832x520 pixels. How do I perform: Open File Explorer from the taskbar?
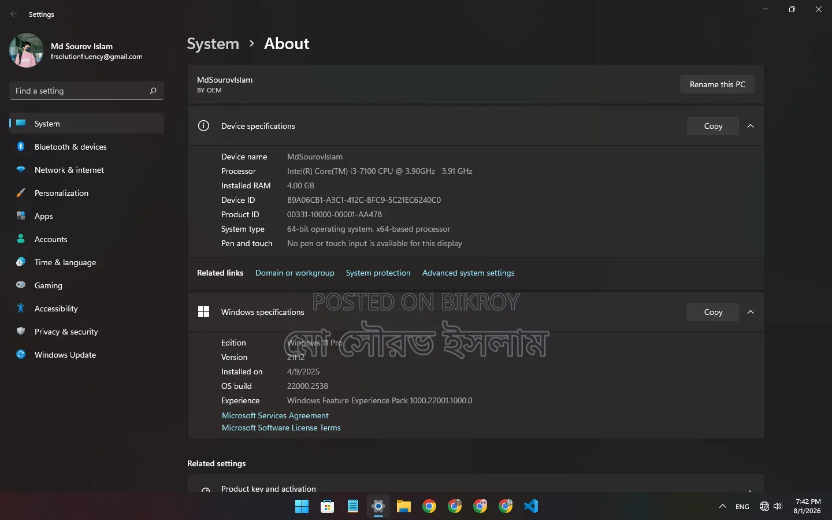click(404, 507)
